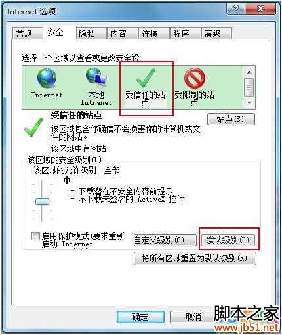
Task: Open 自定义级别(C) custom level settings
Action: [165, 240]
